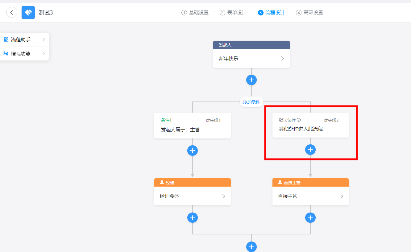Click the 流程助手 grid icon
This screenshot has width=411, height=252.
[6, 39]
